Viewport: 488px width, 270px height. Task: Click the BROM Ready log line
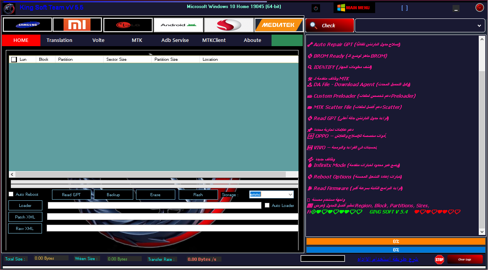tap(347, 56)
